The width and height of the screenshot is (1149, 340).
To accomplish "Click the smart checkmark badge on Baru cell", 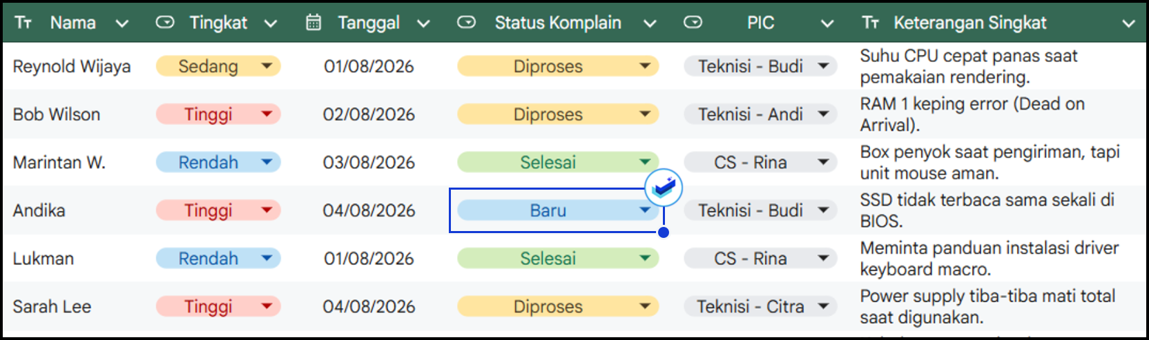I will click(x=664, y=188).
